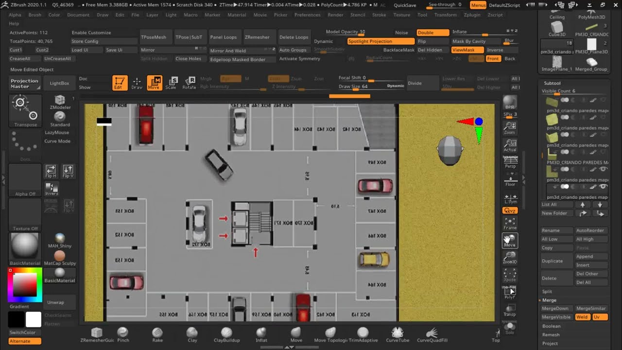Disable the Weld option
622x350 pixels.
click(582, 317)
